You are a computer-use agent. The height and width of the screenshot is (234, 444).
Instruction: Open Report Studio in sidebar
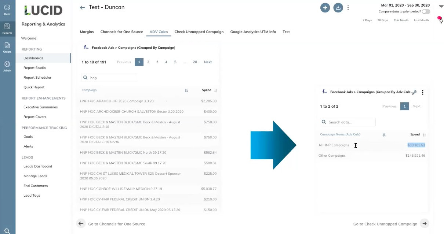point(34,68)
